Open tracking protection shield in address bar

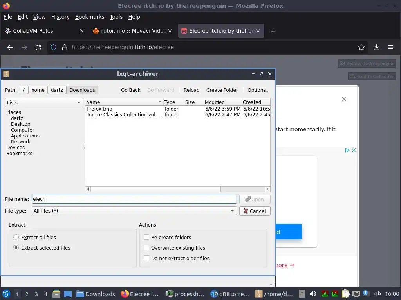click(x=53, y=47)
